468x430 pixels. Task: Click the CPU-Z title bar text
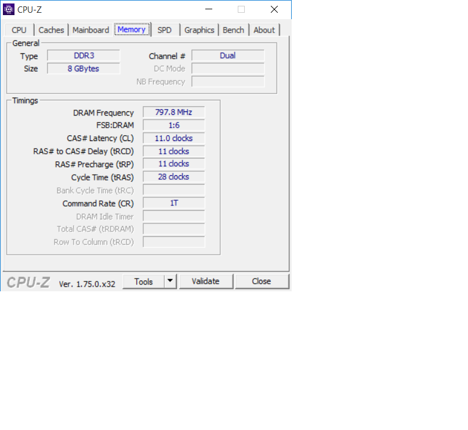tap(30, 10)
